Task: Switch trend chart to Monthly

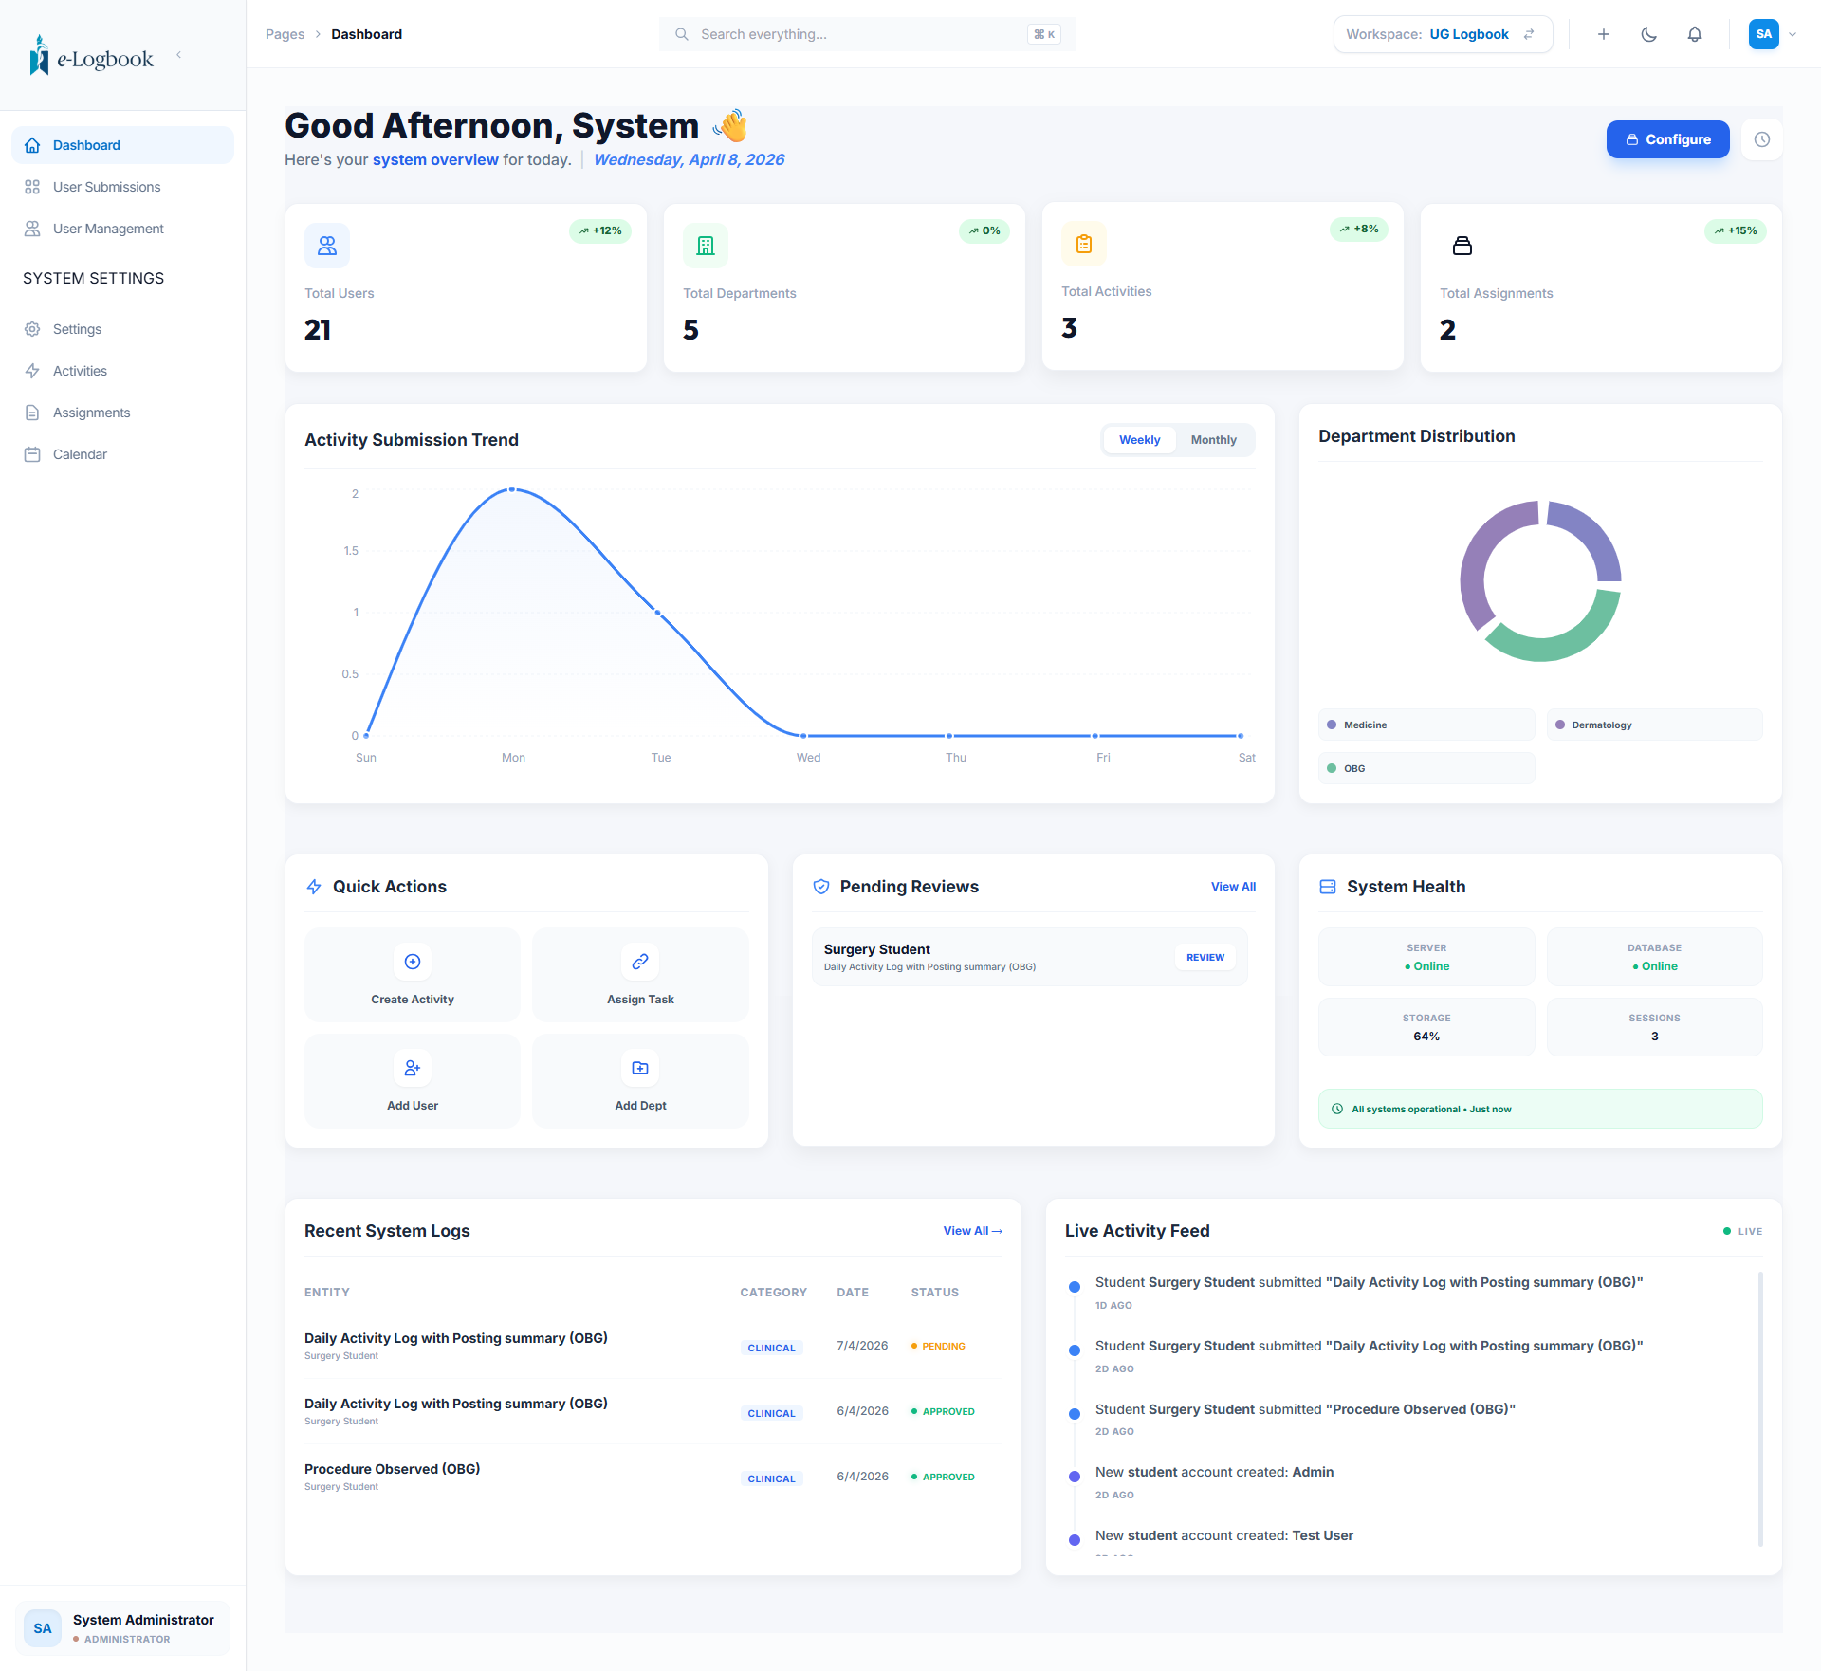Action: click(1213, 440)
